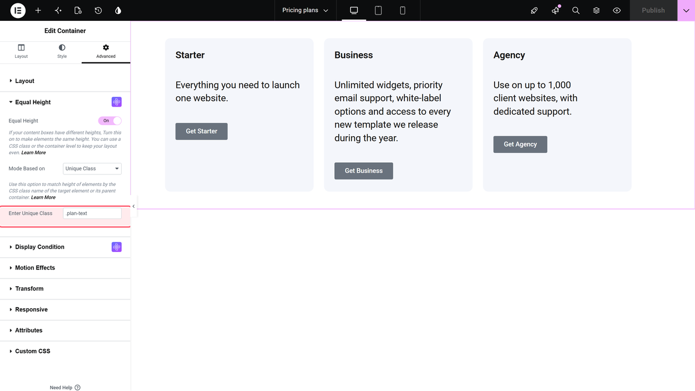695x391 pixels.
Task: Click the droplet icon in top bar
Action: coord(119,10)
